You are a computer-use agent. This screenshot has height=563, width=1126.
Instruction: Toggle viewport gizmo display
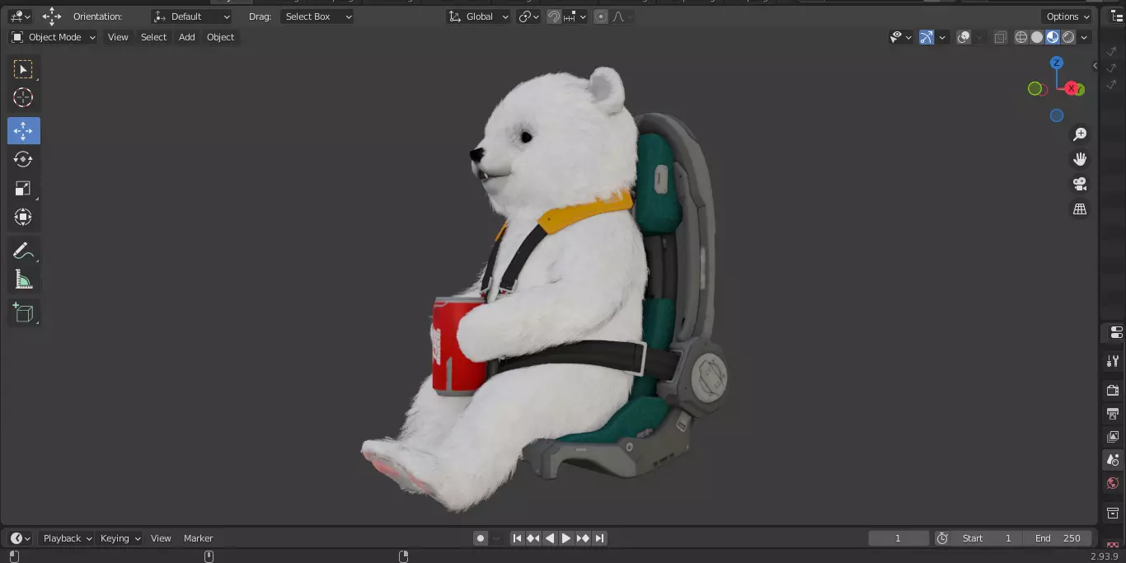(927, 37)
